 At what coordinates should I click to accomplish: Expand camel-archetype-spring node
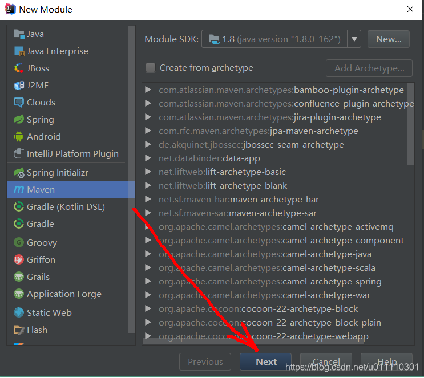coord(148,281)
